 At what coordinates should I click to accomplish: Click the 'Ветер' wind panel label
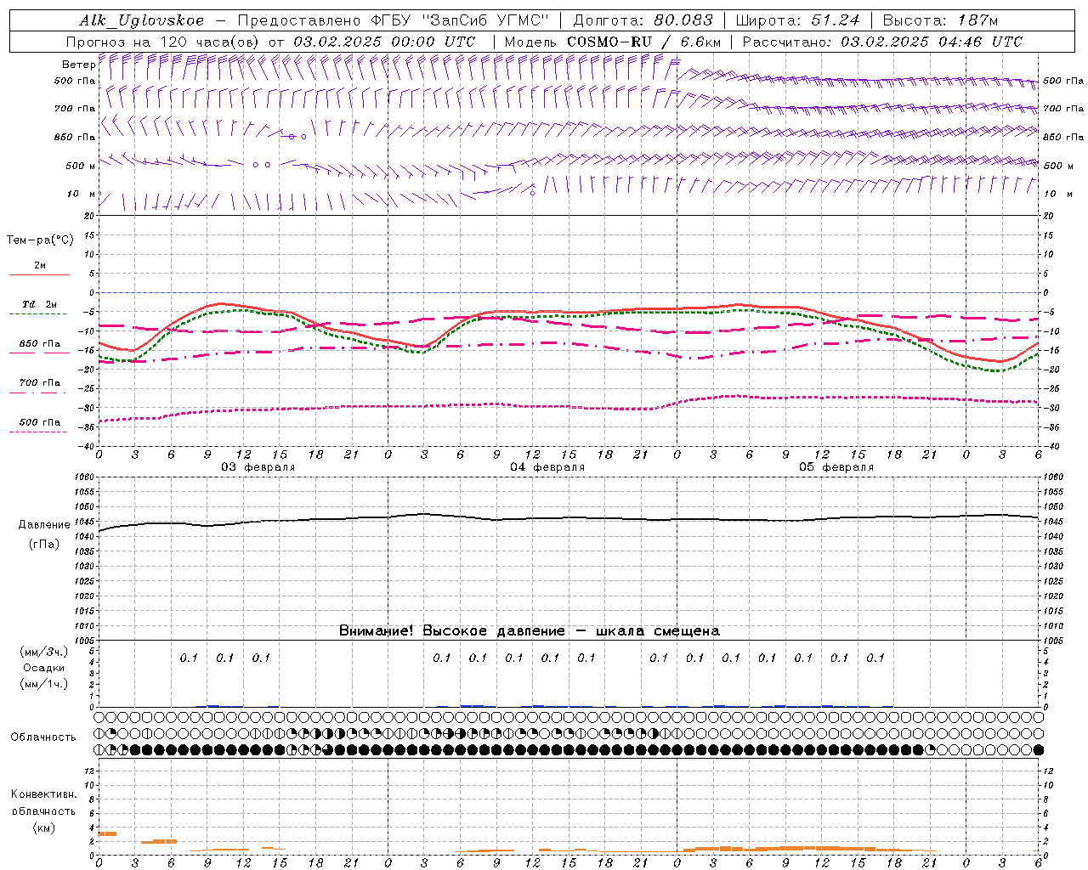(78, 65)
